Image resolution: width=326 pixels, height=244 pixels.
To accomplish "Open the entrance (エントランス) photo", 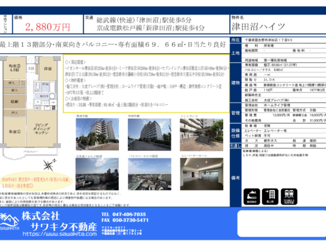I will (x=202, y=135).
